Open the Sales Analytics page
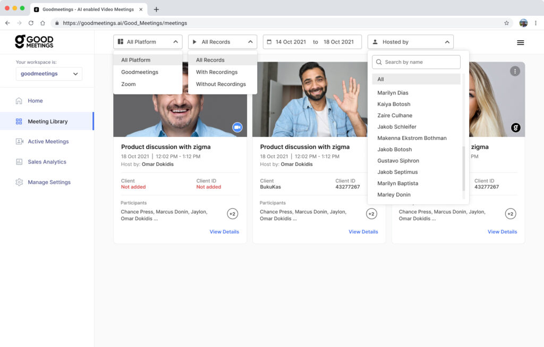Screen dimensions: 544x347 tap(47, 162)
